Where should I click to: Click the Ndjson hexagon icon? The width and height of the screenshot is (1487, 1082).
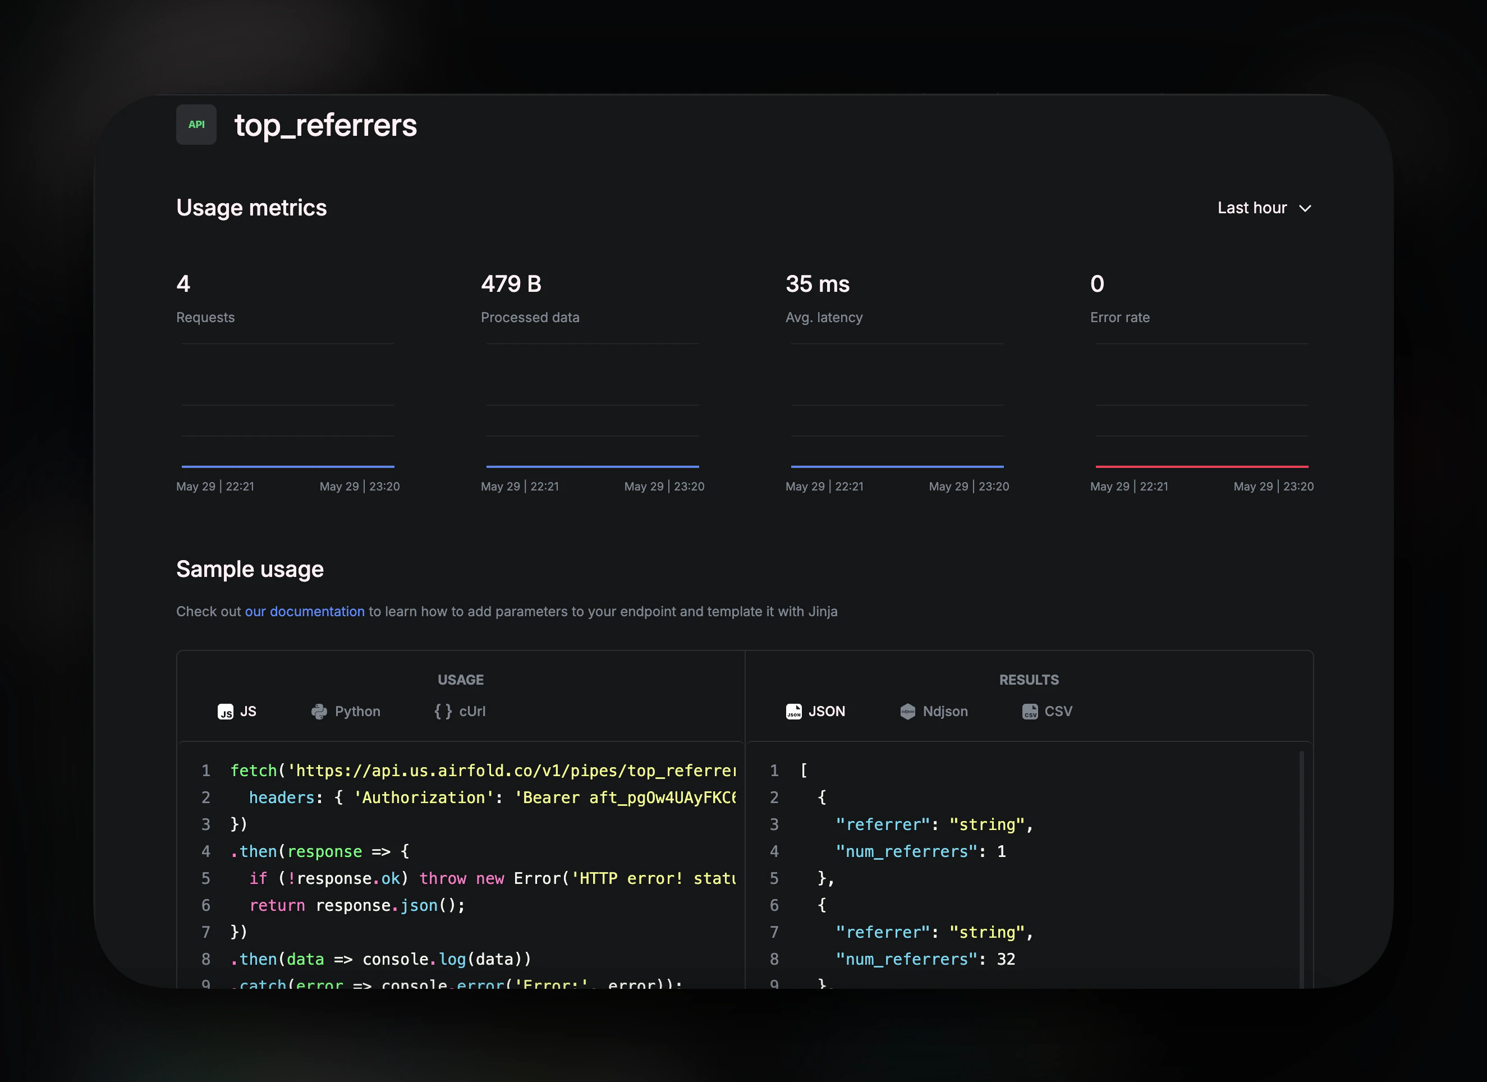pyautogui.click(x=907, y=712)
